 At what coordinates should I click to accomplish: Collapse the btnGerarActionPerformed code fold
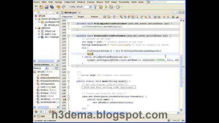click(68, 36)
